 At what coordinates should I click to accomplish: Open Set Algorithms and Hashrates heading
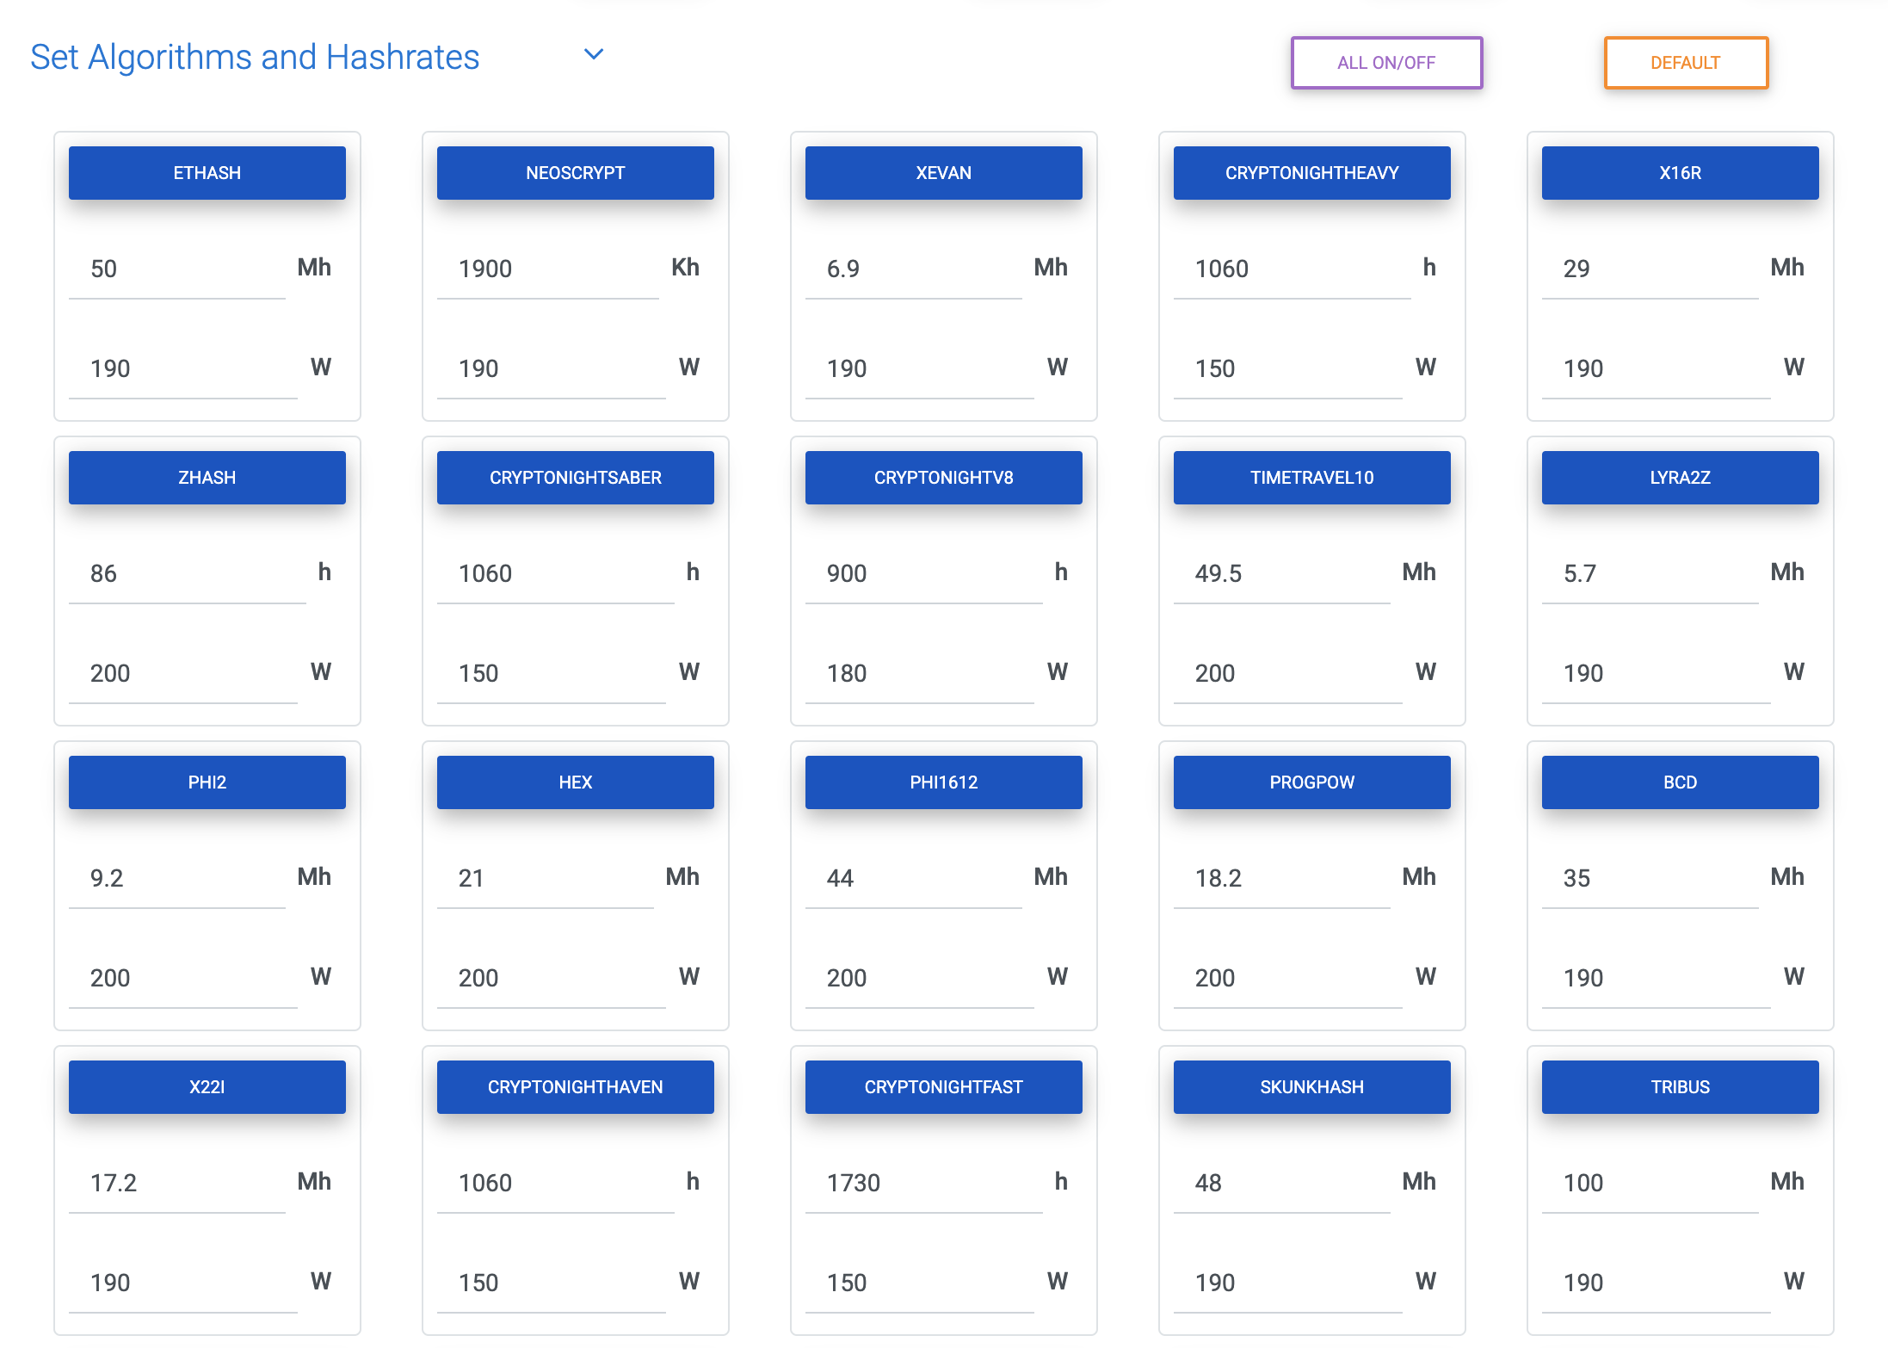point(255,57)
